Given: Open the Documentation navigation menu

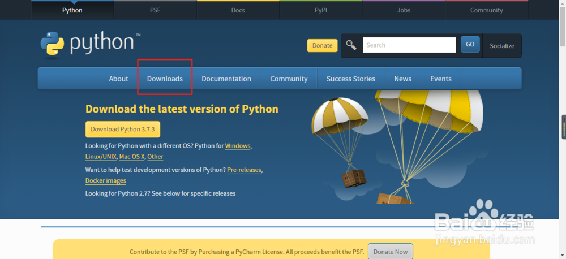Looking at the screenshot, I should pyautogui.click(x=226, y=79).
